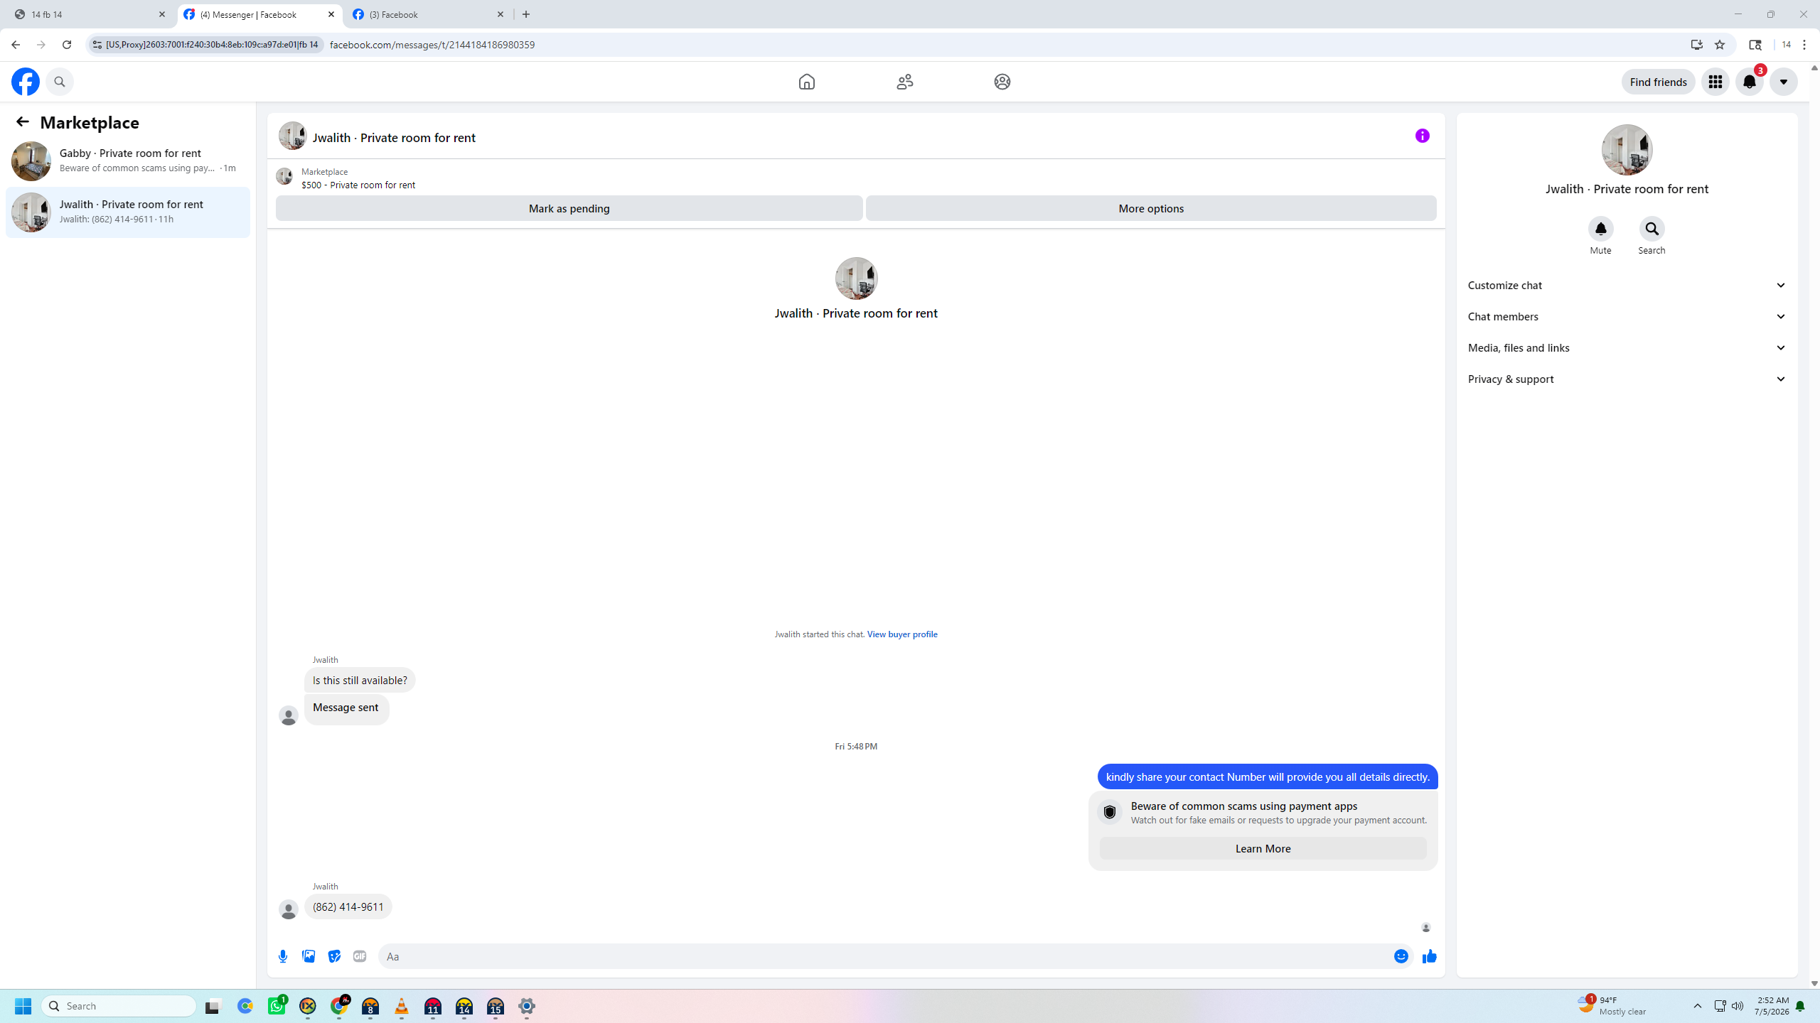Open View buyer profile link

coord(901,634)
